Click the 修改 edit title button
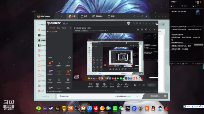Image resolution: width=204 pixels, height=114 pixels. pyautogui.click(x=89, y=28)
